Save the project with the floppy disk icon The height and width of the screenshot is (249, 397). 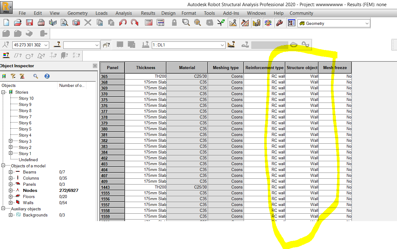click(x=29, y=23)
